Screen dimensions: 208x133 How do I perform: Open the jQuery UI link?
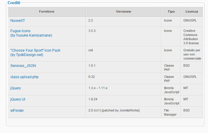pyautogui.click(x=18, y=99)
